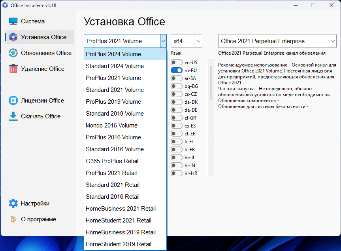Open О программе page
The width and height of the screenshot is (341, 251).
[x=40, y=219]
